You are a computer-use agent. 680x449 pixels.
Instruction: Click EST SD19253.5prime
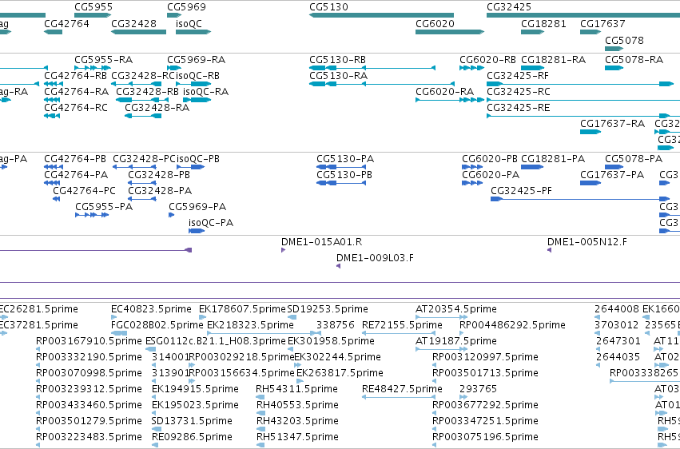pyautogui.click(x=328, y=309)
